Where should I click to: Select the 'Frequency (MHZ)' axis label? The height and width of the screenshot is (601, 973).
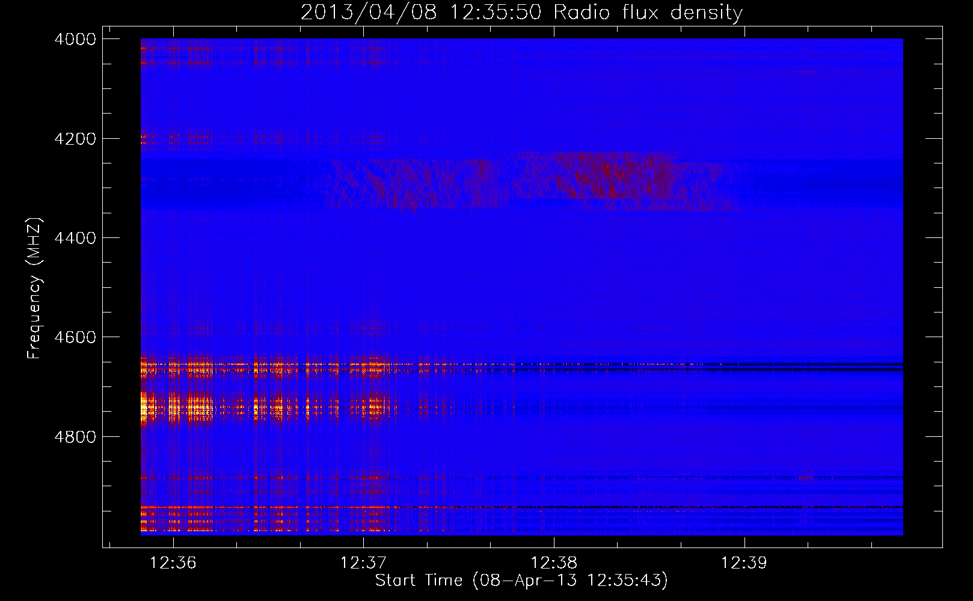point(34,288)
